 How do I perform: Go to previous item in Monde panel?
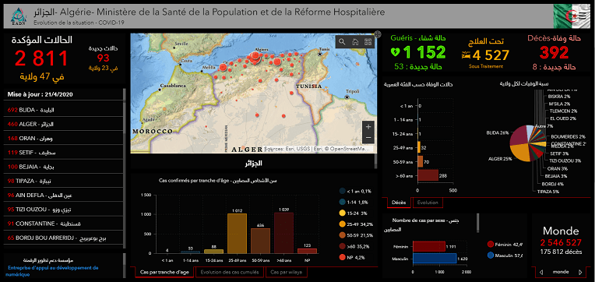tap(540, 272)
